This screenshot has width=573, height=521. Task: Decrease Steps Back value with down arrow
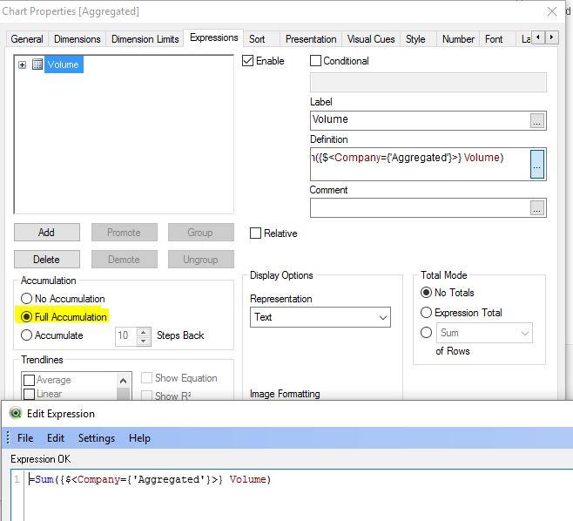pos(143,341)
